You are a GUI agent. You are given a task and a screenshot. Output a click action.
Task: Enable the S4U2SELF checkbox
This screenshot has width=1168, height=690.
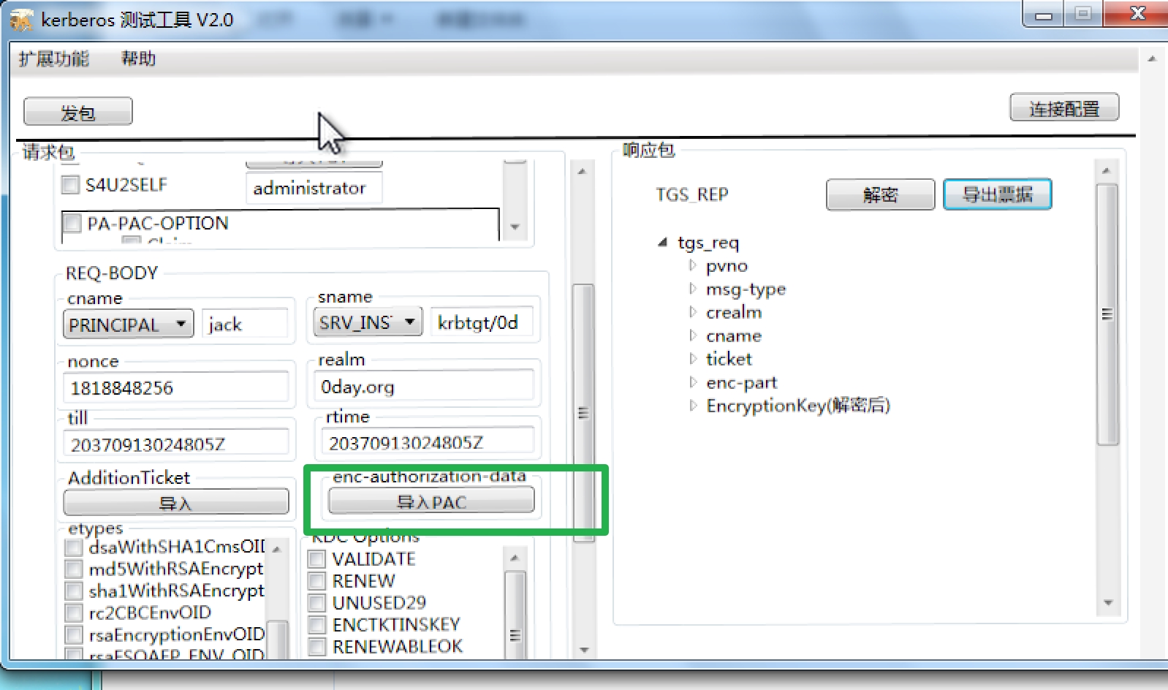71,185
